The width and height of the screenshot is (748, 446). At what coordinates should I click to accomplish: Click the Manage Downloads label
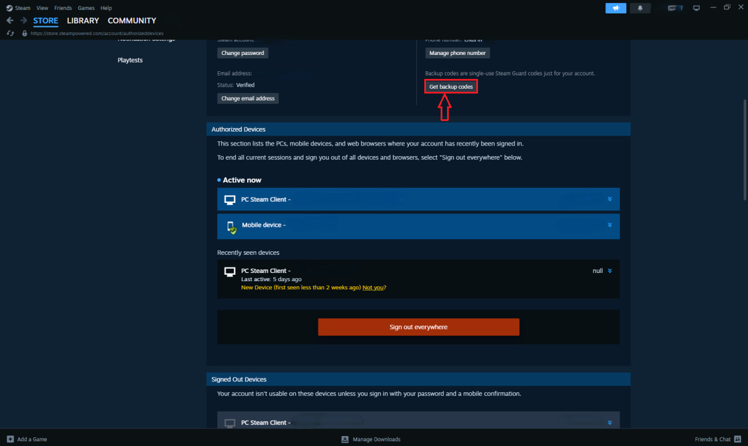[377, 439]
